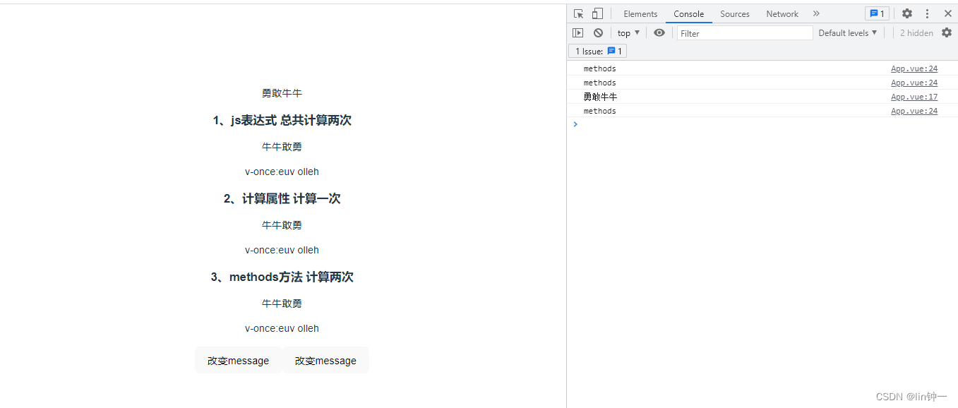Toggle the device toolbar icon
Image resolution: width=958 pixels, height=408 pixels.
pos(597,14)
